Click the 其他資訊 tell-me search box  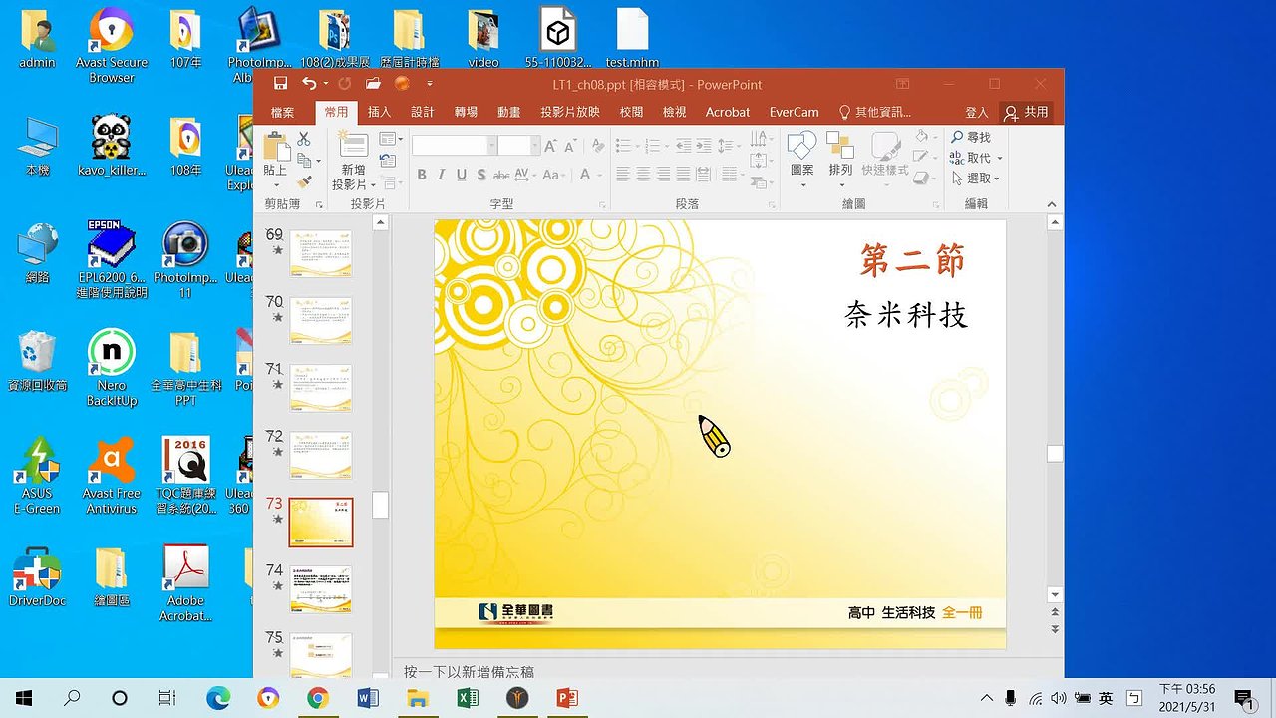(x=874, y=113)
